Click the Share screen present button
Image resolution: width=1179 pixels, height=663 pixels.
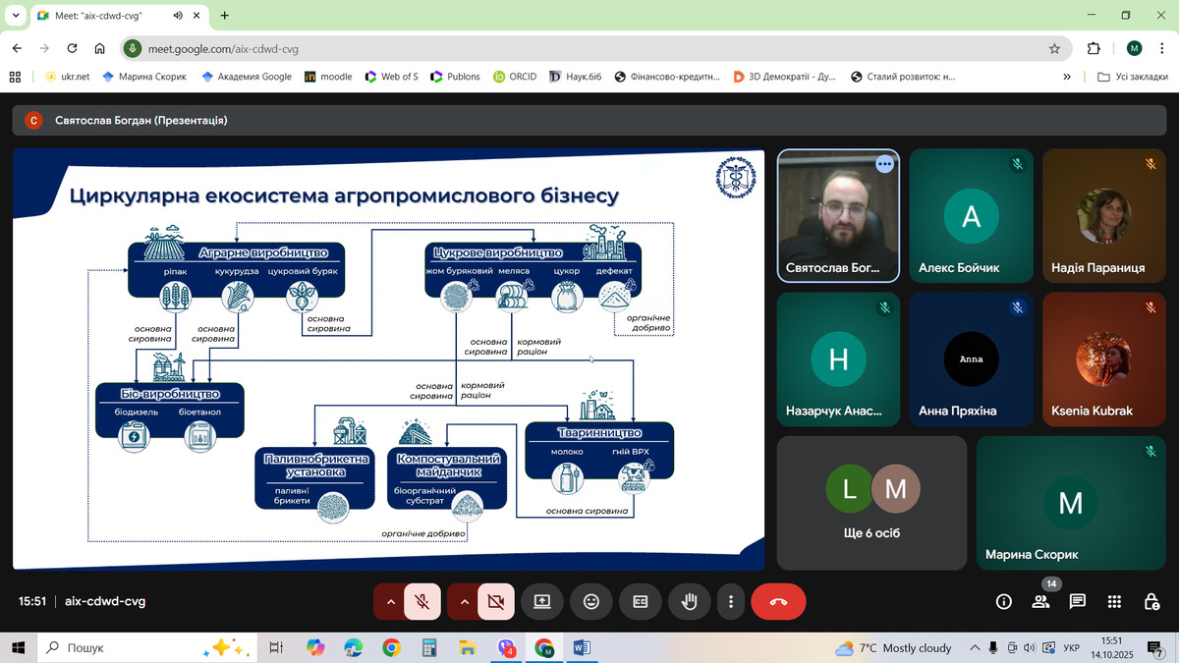point(541,601)
